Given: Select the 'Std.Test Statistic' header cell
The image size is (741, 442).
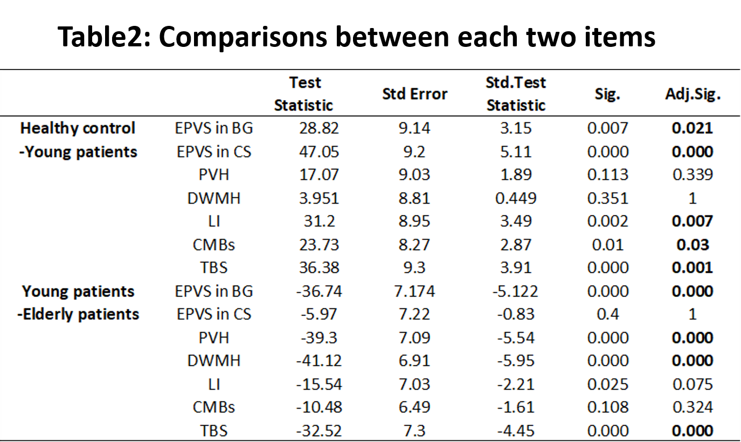Looking at the screenshot, I should pos(516,94).
